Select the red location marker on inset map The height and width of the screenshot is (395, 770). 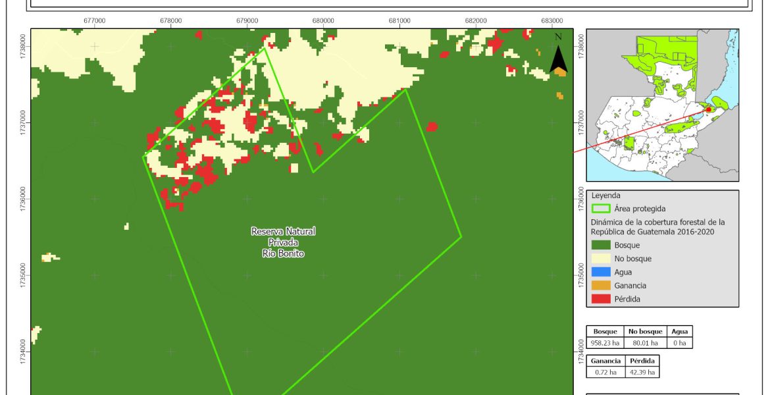coord(708,110)
